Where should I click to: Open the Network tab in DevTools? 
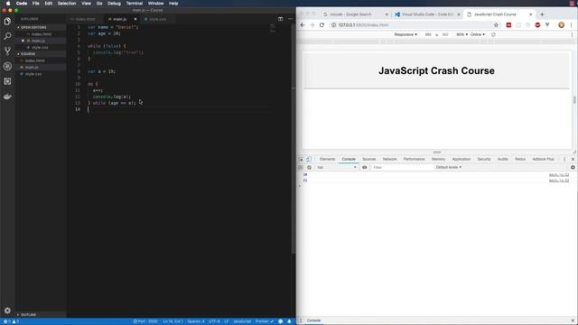coord(389,159)
